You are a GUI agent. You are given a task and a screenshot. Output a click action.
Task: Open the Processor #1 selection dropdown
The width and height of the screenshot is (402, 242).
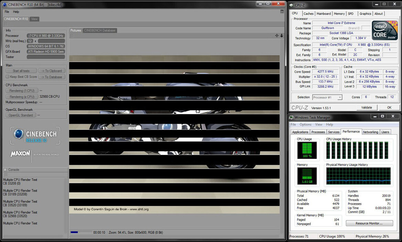[327, 97]
